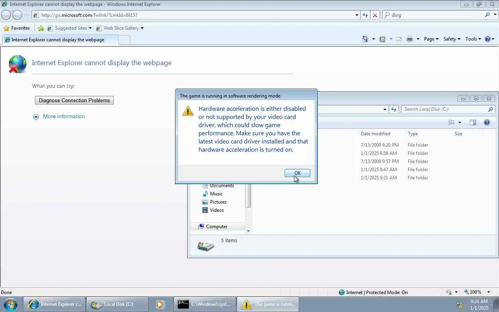Viewport: 499px width, 312px height.
Task: Click Explorer Help icon
Action: point(487,122)
